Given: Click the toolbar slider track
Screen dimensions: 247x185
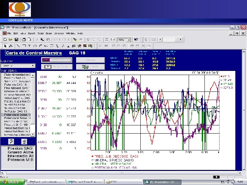Looking at the screenshot, I should (169, 39).
